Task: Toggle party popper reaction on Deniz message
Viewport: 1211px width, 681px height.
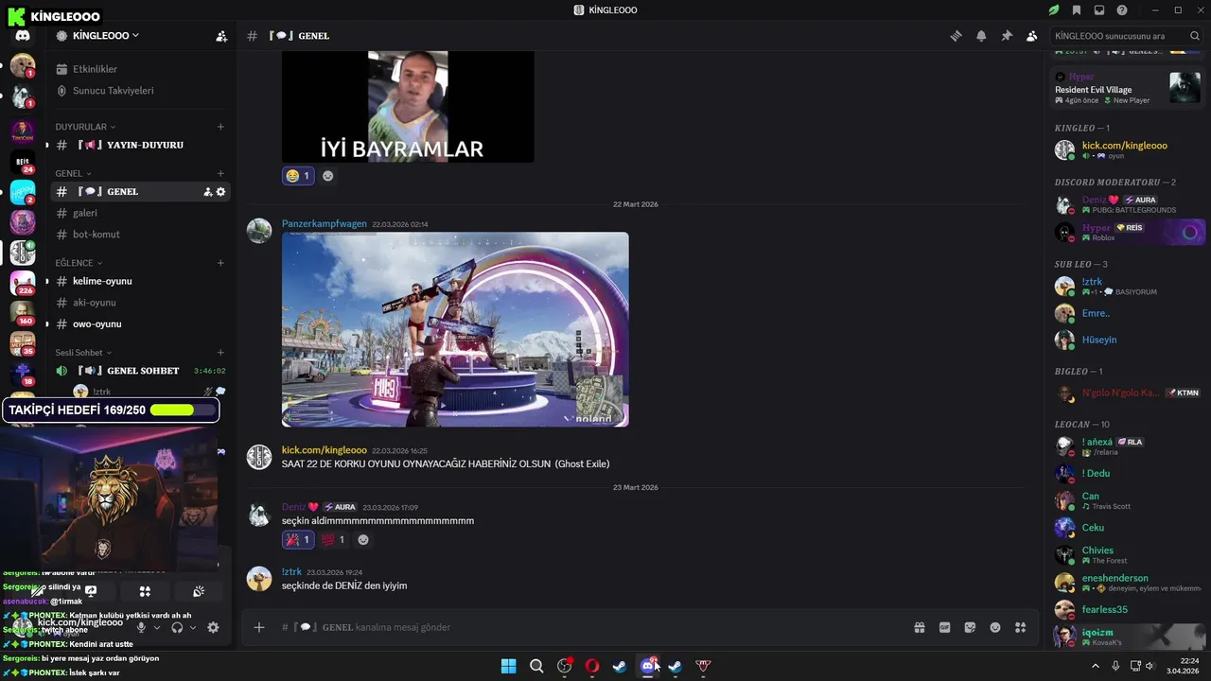Action: tap(298, 539)
